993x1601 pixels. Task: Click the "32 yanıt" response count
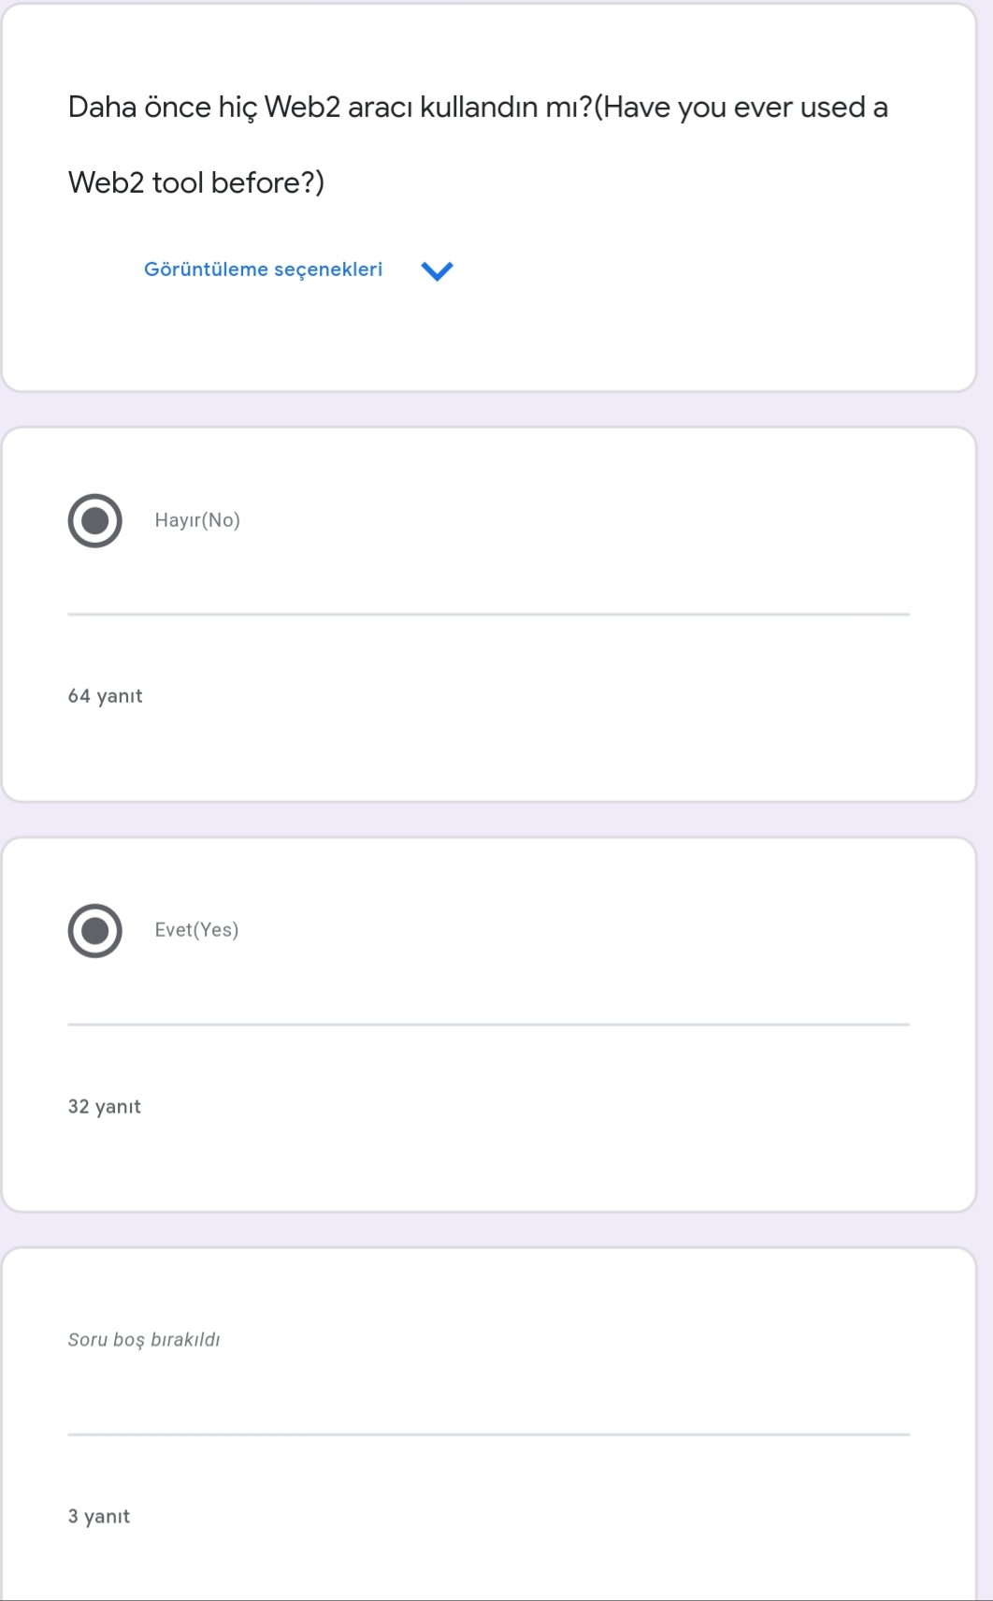click(x=104, y=1107)
